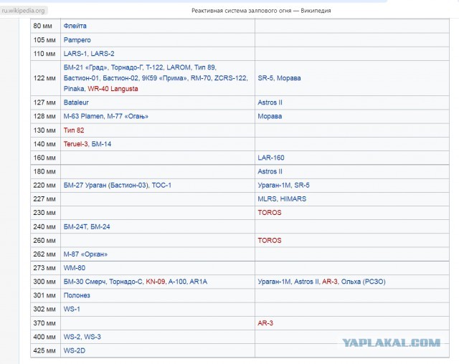Image resolution: width=459 pixels, height=364 pixels.
Task: Open the ZCRS-122 link
Action: point(231,78)
